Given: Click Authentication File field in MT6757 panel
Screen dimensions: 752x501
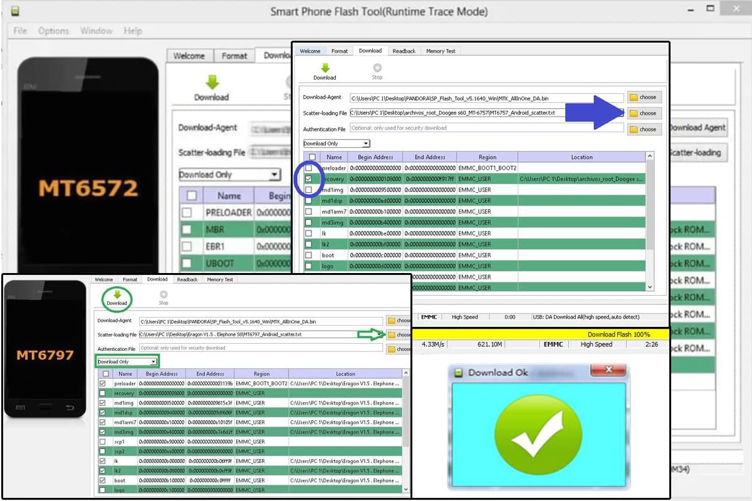Looking at the screenshot, I should (x=487, y=128).
